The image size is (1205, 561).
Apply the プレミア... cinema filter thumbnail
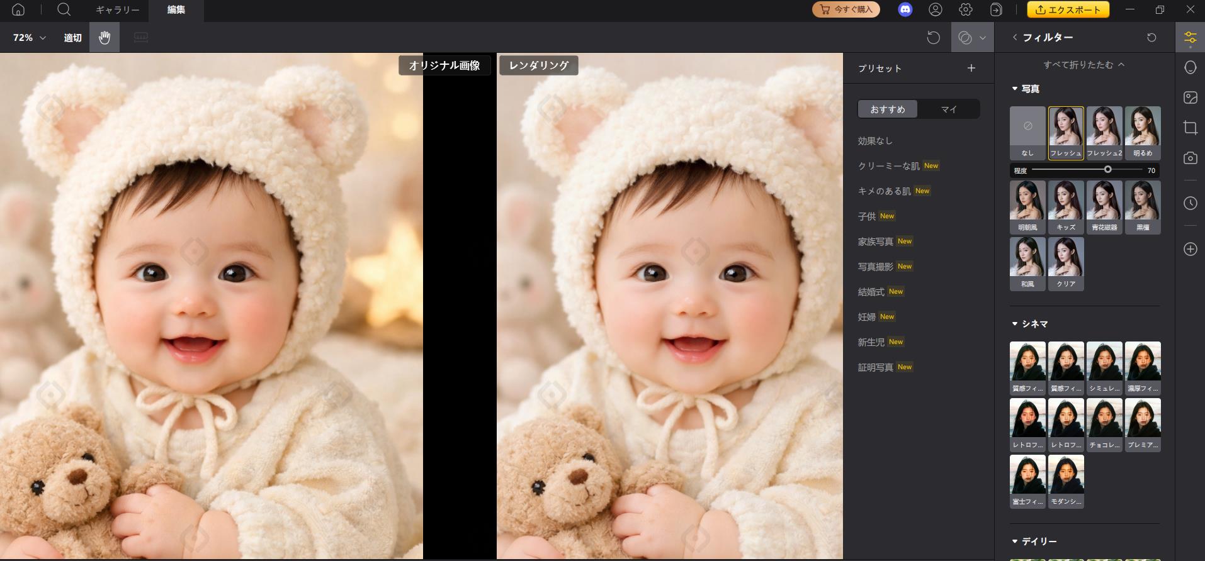[x=1143, y=425]
